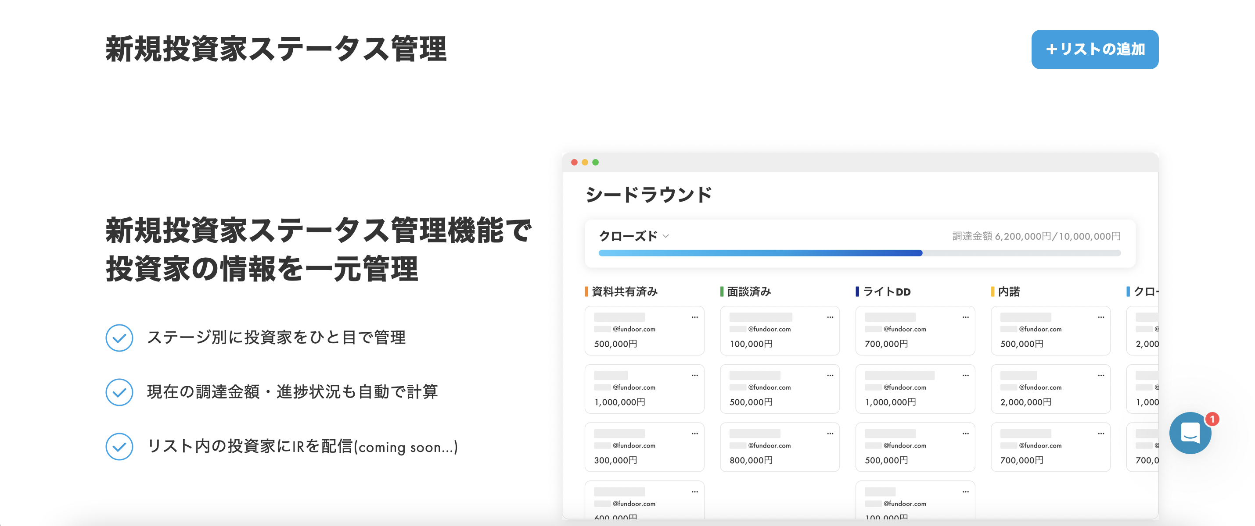Screen dimensions: 1255x526
Task: Click the +リストの追加 button
Action: pos(1094,49)
